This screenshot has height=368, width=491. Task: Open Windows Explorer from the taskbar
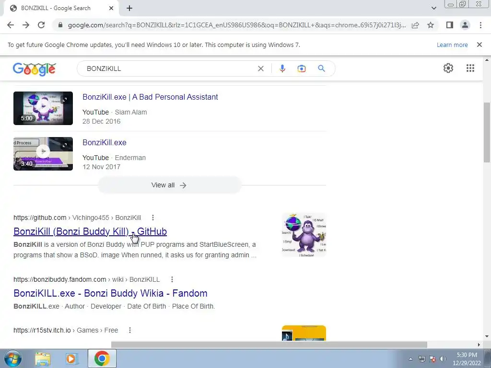[x=43, y=358]
